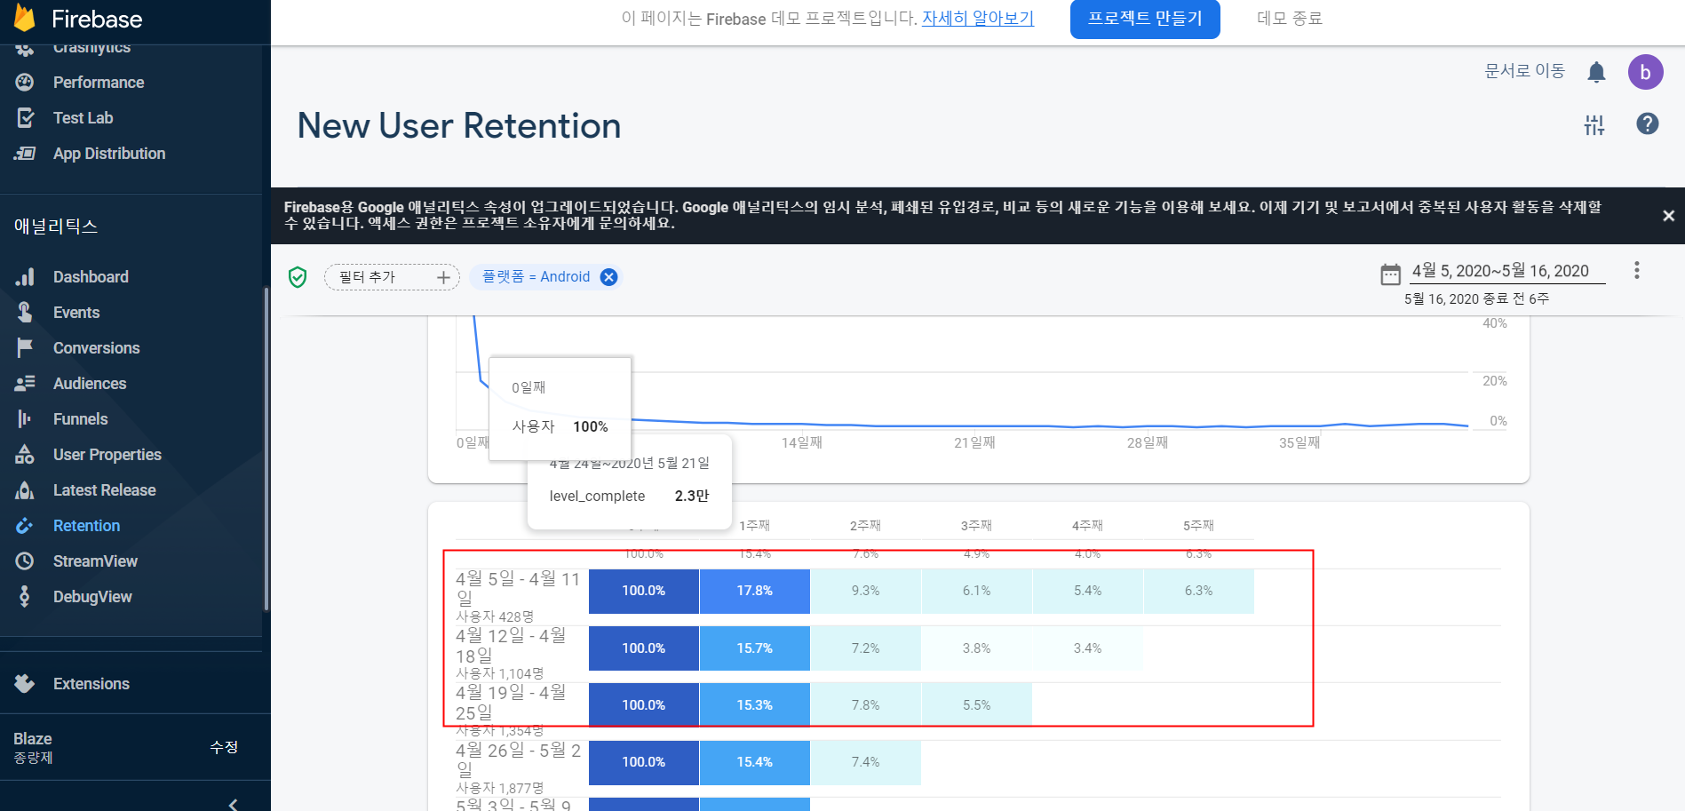Click the 15.7% retention cell
The height and width of the screenshot is (811, 1685).
pos(755,648)
